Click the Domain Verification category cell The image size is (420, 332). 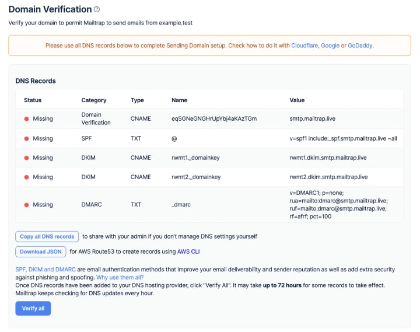pyautogui.click(x=96, y=118)
